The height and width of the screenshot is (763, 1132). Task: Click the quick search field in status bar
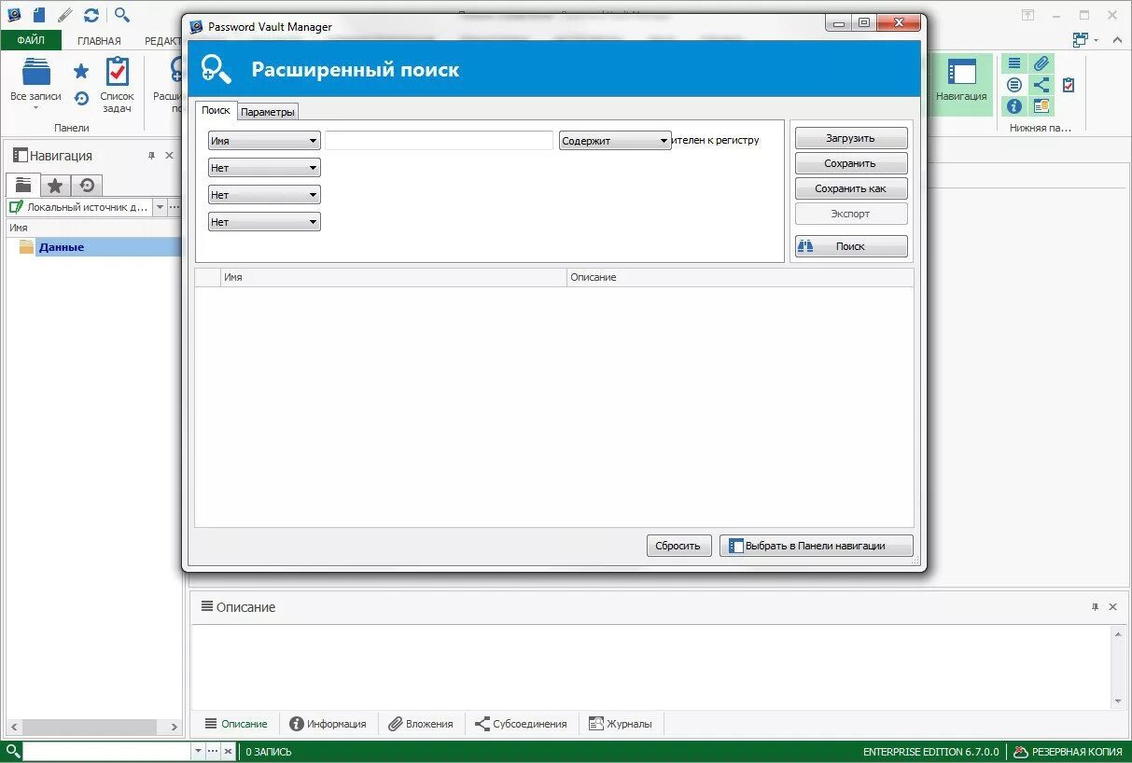click(x=106, y=751)
